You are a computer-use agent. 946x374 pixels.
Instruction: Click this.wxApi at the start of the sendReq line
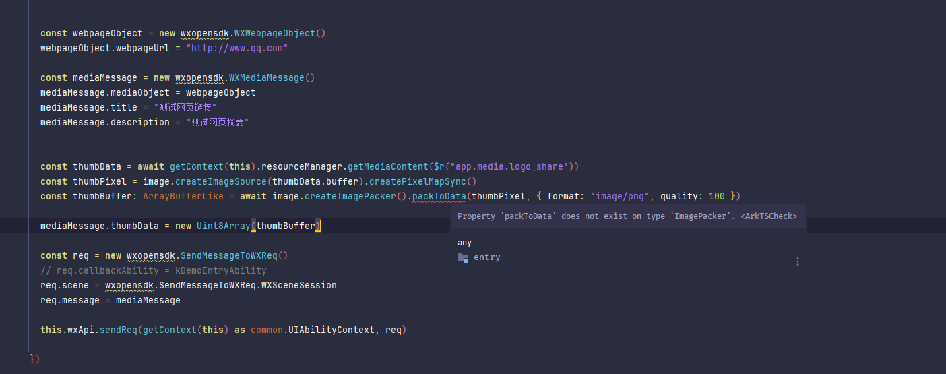[67, 330]
